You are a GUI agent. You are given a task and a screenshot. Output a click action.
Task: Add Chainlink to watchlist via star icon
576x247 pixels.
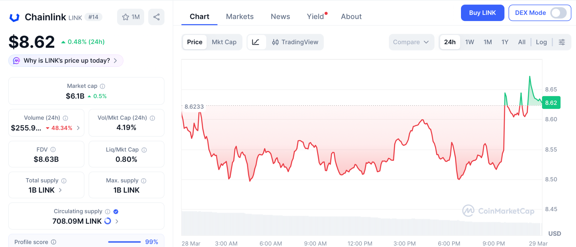click(x=126, y=17)
